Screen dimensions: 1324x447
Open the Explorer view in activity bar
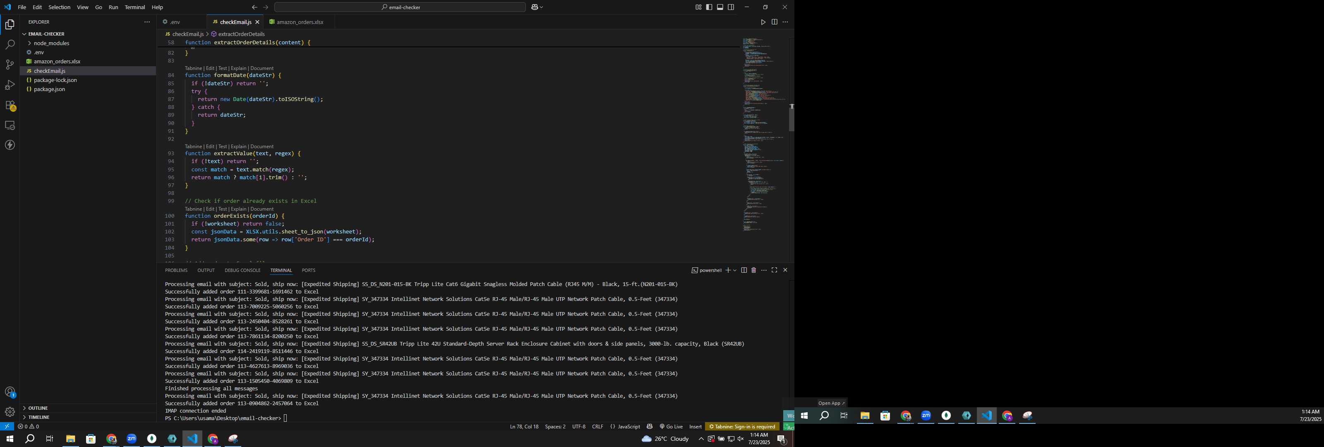tap(10, 25)
